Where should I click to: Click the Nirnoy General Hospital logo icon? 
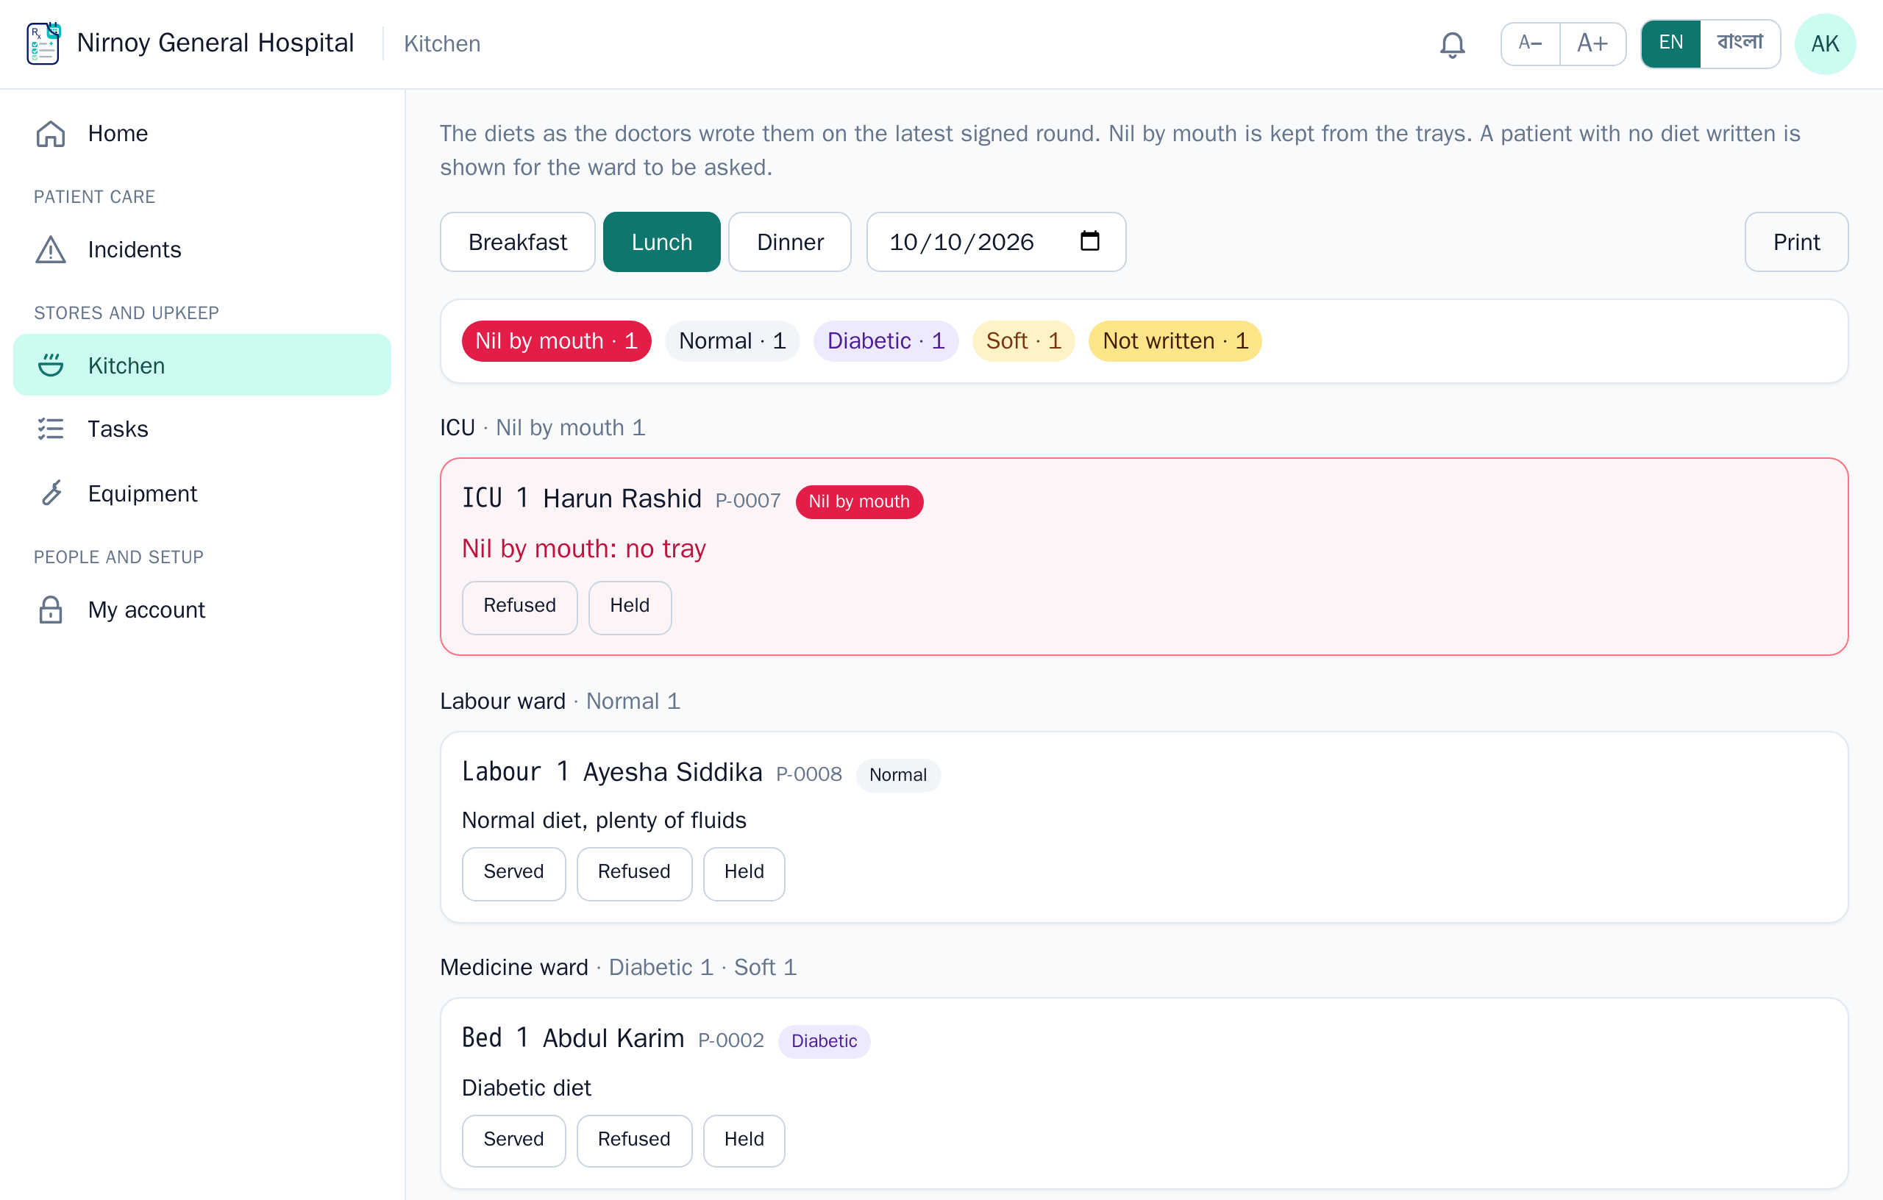(x=44, y=43)
